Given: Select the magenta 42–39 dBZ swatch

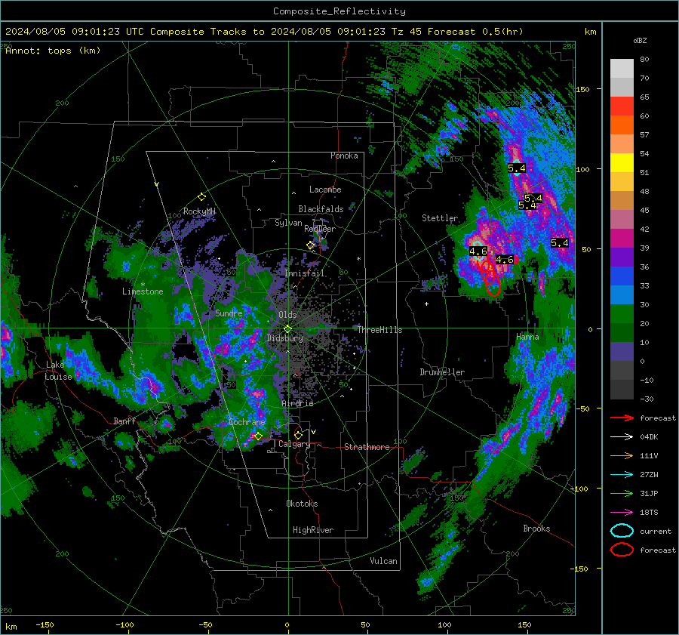Looking at the screenshot, I should pos(622,239).
